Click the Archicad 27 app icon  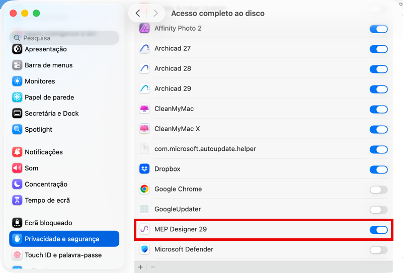click(x=144, y=48)
